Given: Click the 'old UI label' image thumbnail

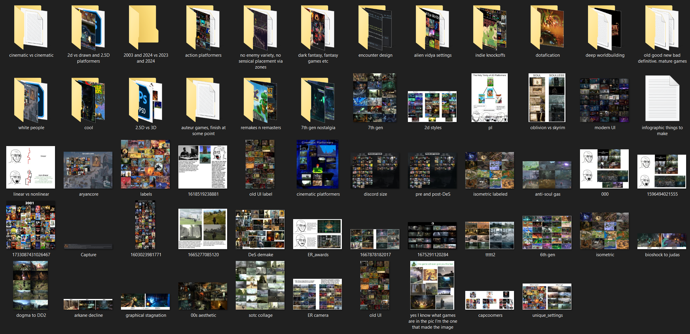Looking at the screenshot, I should click(x=260, y=164).
